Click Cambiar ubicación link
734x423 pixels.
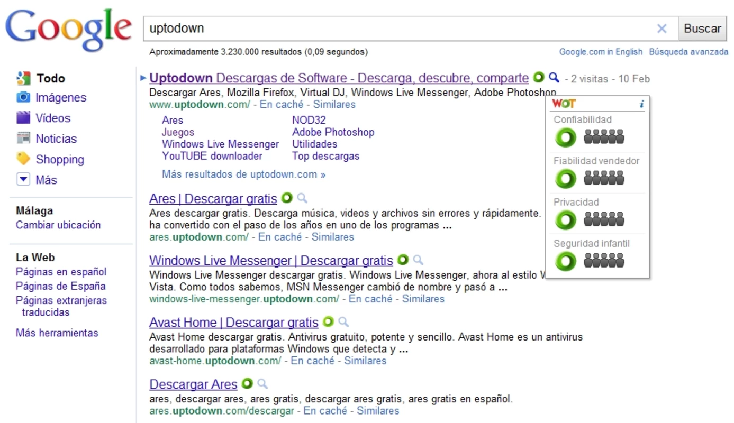point(58,225)
